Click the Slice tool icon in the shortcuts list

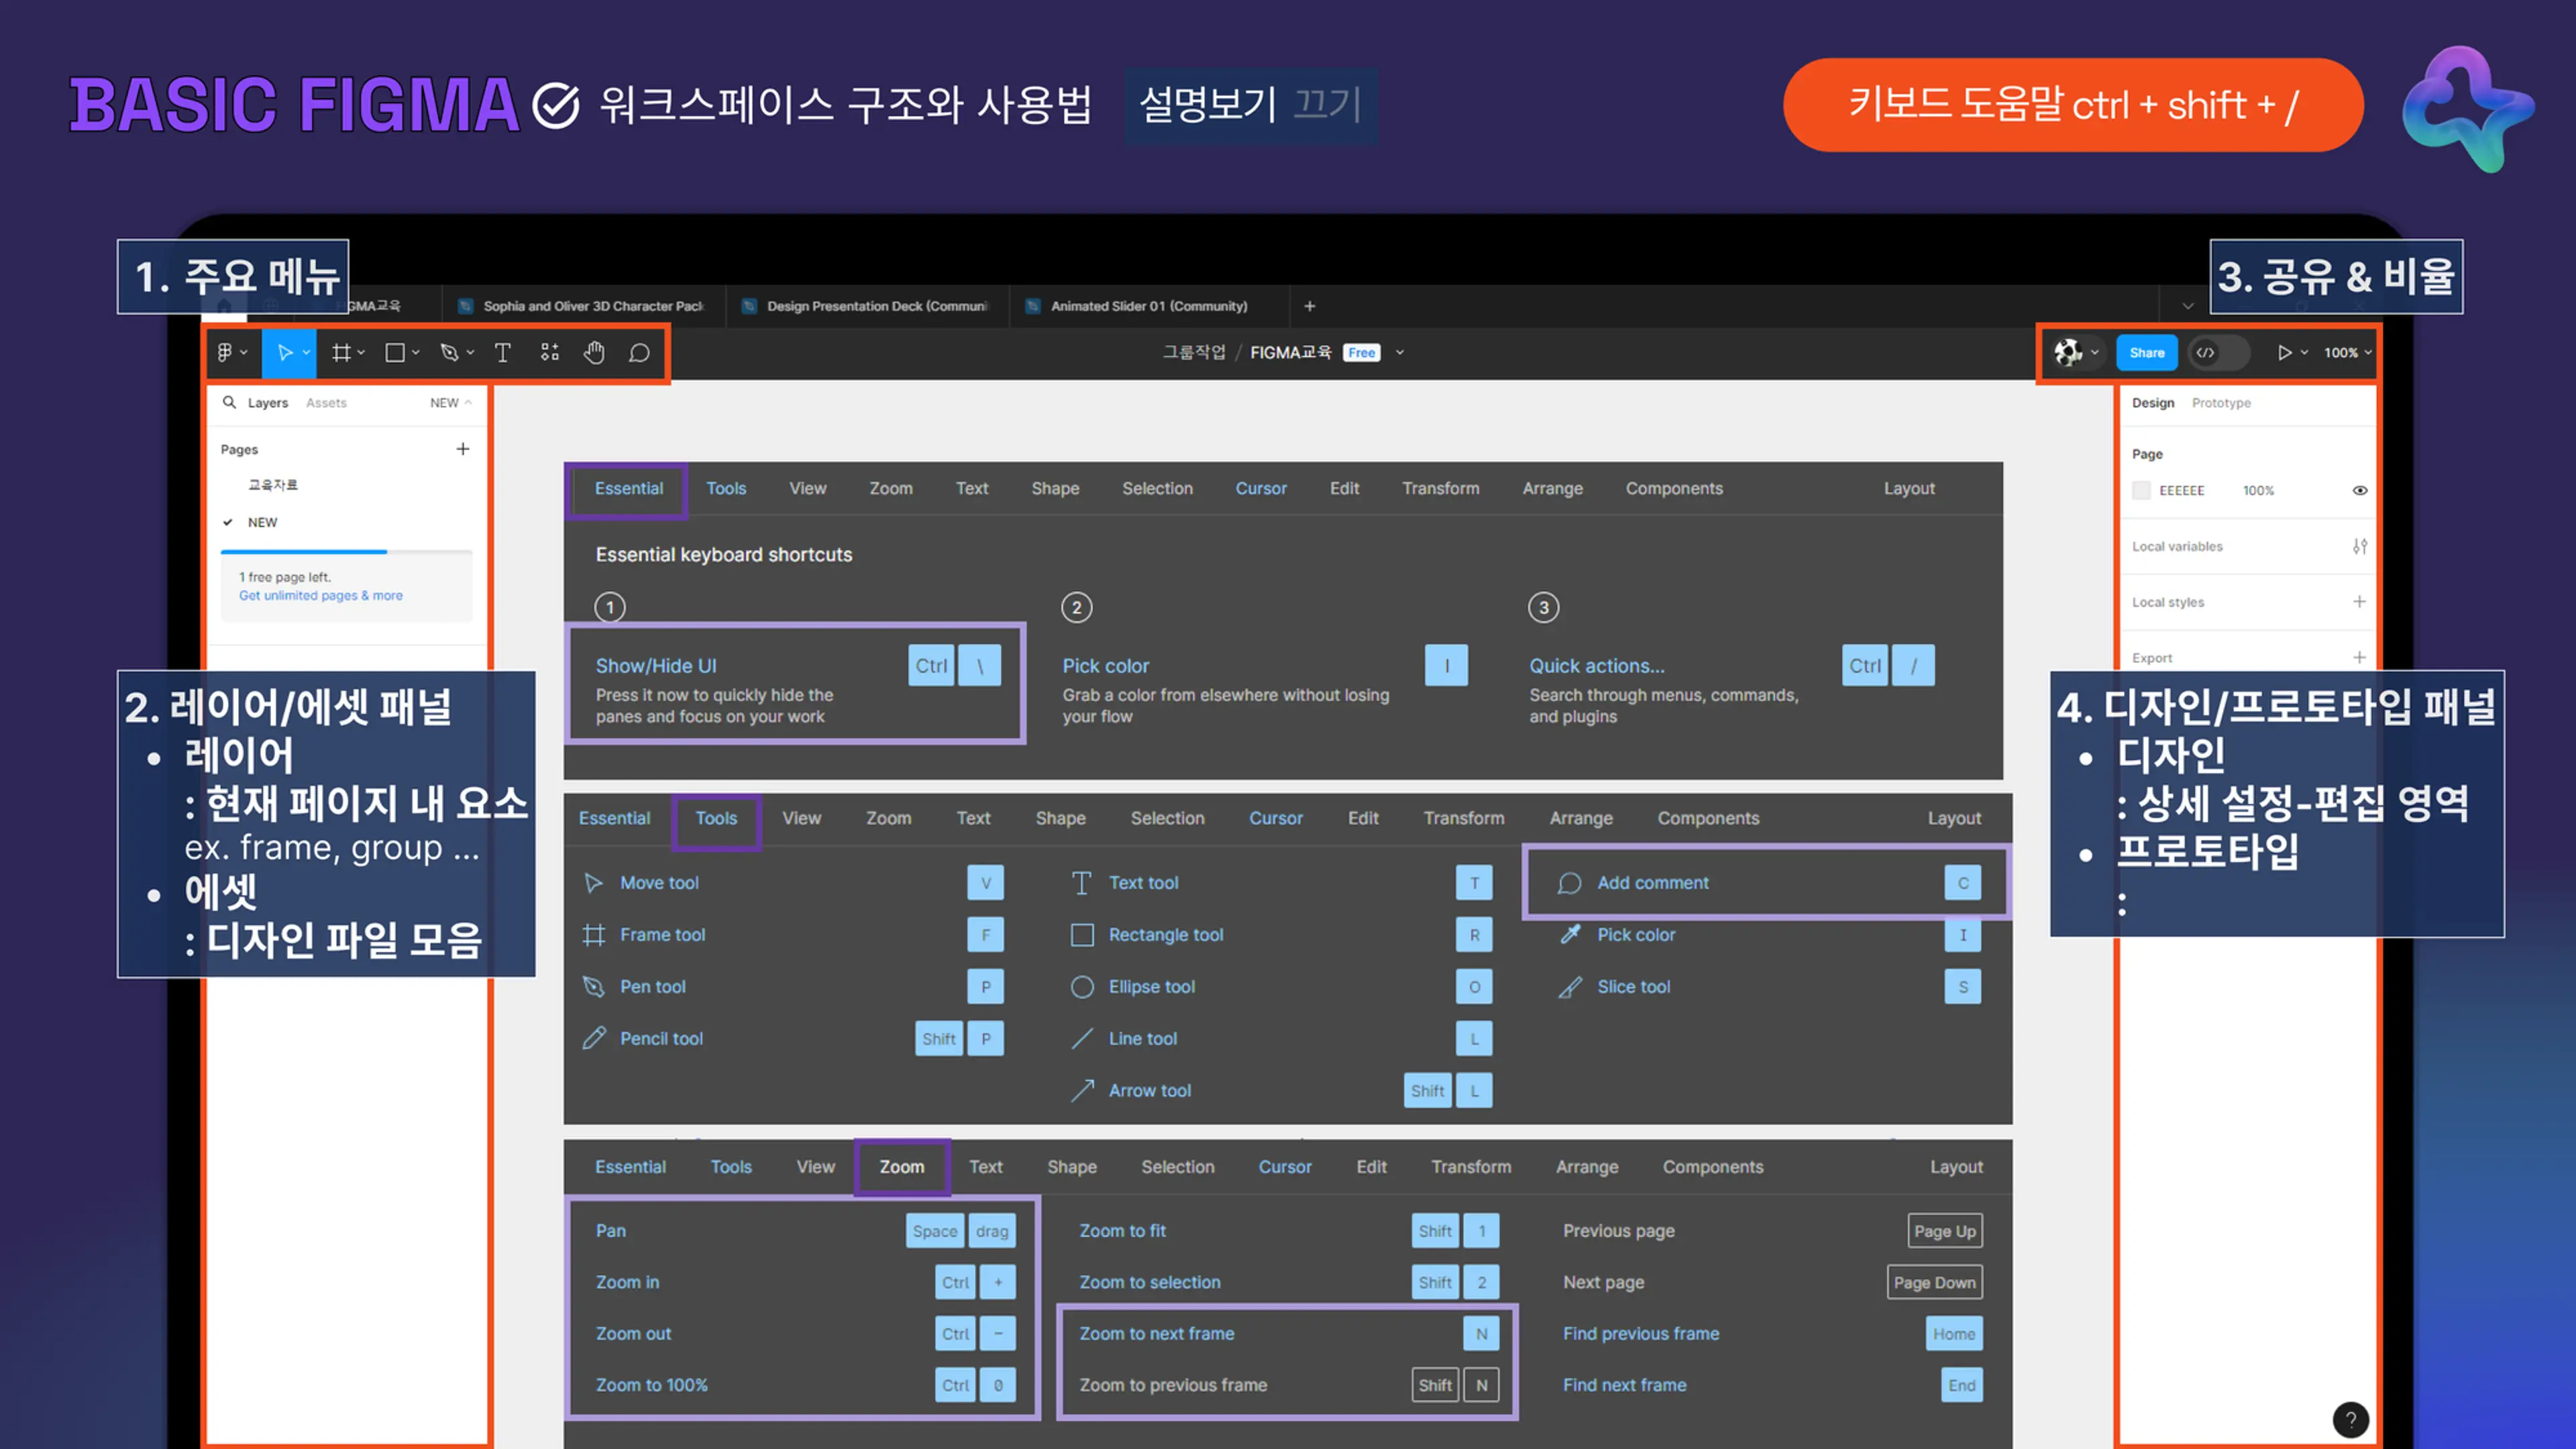point(1570,987)
